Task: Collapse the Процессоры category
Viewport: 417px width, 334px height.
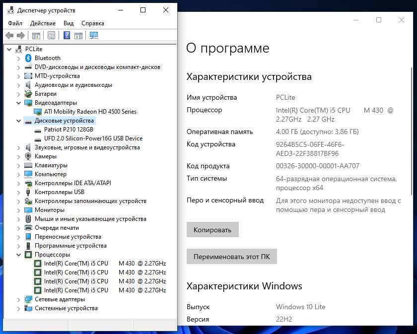Action: coord(19,255)
